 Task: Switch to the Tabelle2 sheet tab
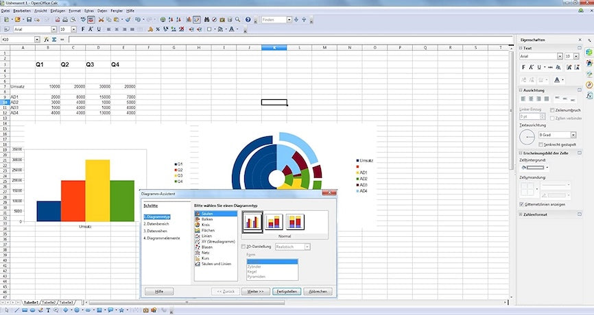(48, 302)
